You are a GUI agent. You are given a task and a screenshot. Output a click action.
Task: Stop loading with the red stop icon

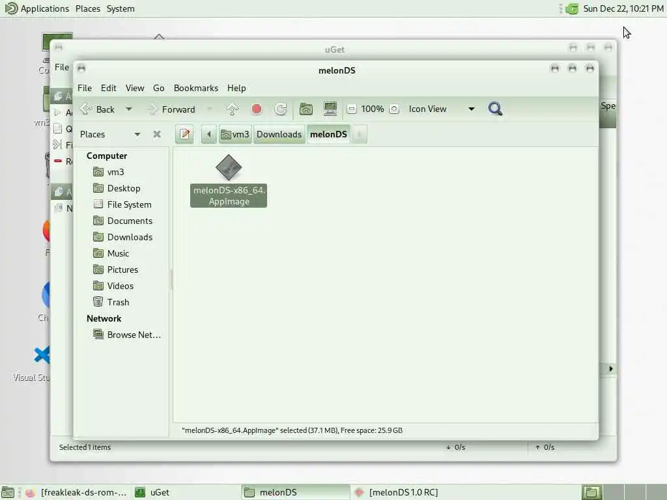tap(257, 109)
